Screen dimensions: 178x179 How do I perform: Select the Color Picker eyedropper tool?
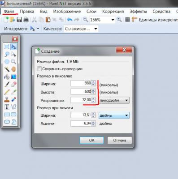click(x=14, y=92)
